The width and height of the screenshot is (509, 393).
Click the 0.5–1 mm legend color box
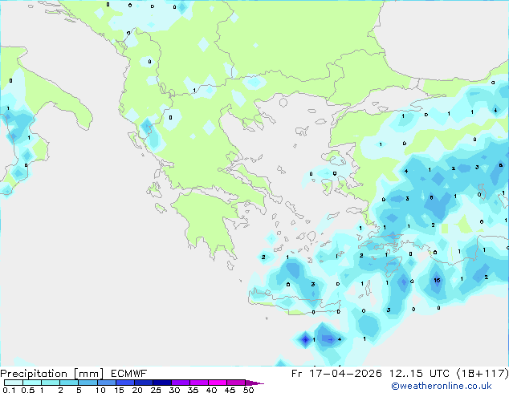[32, 383]
